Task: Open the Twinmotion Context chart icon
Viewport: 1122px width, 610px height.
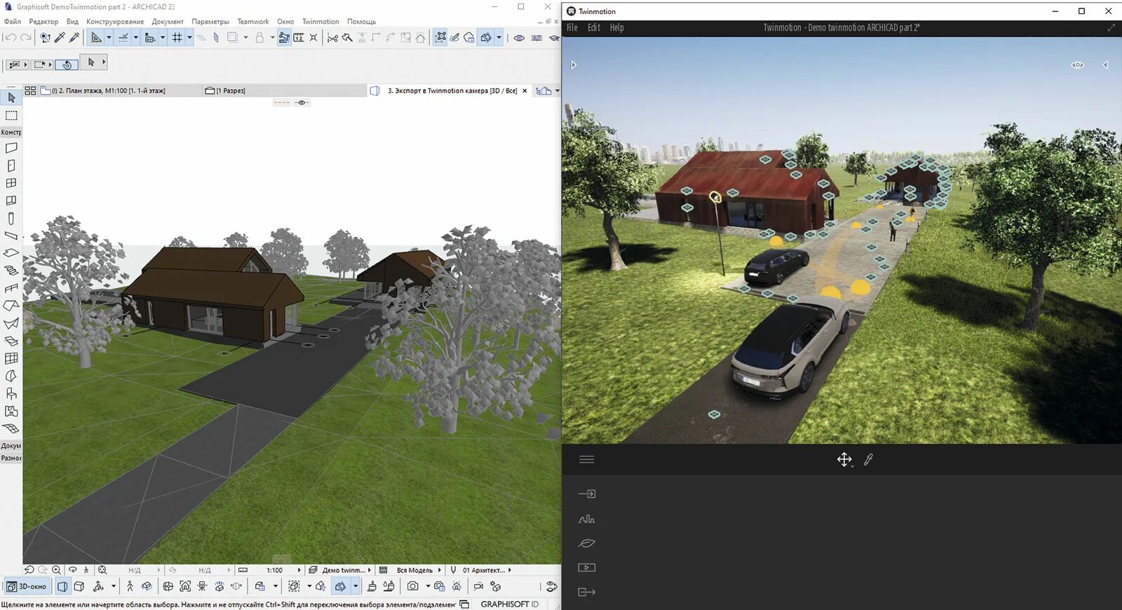Action: pos(587,519)
